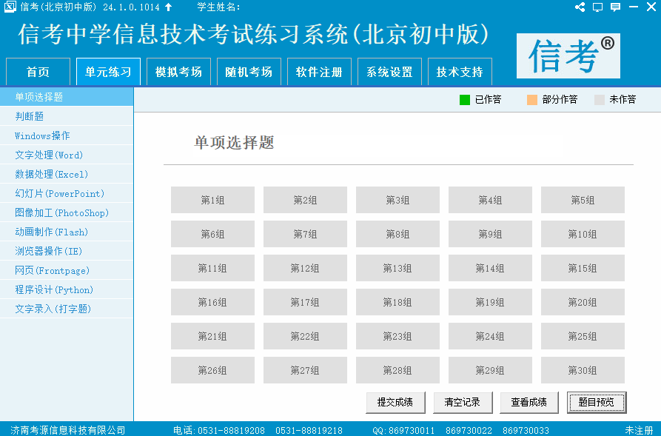Click the app logo icon in the title bar
661x436 pixels.
10,7
